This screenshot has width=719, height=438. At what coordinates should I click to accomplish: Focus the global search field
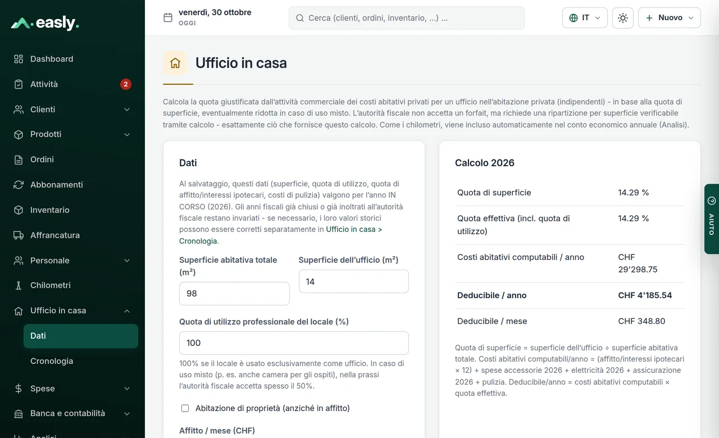[x=407, y=18]
